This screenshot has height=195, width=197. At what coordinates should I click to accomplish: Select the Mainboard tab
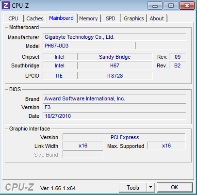(61, 18)
